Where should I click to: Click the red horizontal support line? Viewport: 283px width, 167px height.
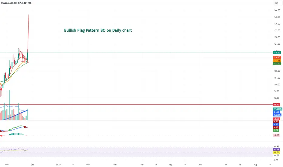coord(136,104)
